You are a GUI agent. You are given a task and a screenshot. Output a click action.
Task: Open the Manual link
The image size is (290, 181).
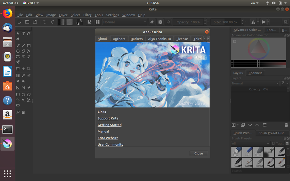coord(103,132)
